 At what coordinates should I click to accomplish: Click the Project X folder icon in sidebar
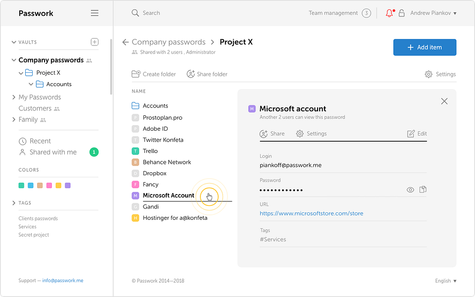[x=29, y=73]
